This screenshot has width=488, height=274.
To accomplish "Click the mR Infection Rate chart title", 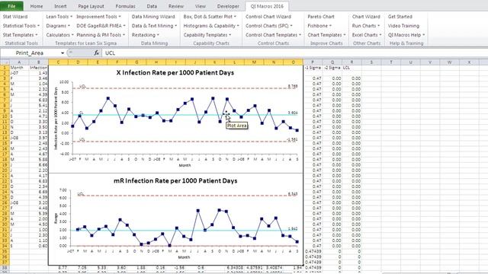I will coord(175,180).
